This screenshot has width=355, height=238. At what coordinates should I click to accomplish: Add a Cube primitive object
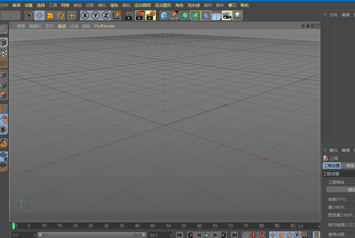tap(164, 15)
